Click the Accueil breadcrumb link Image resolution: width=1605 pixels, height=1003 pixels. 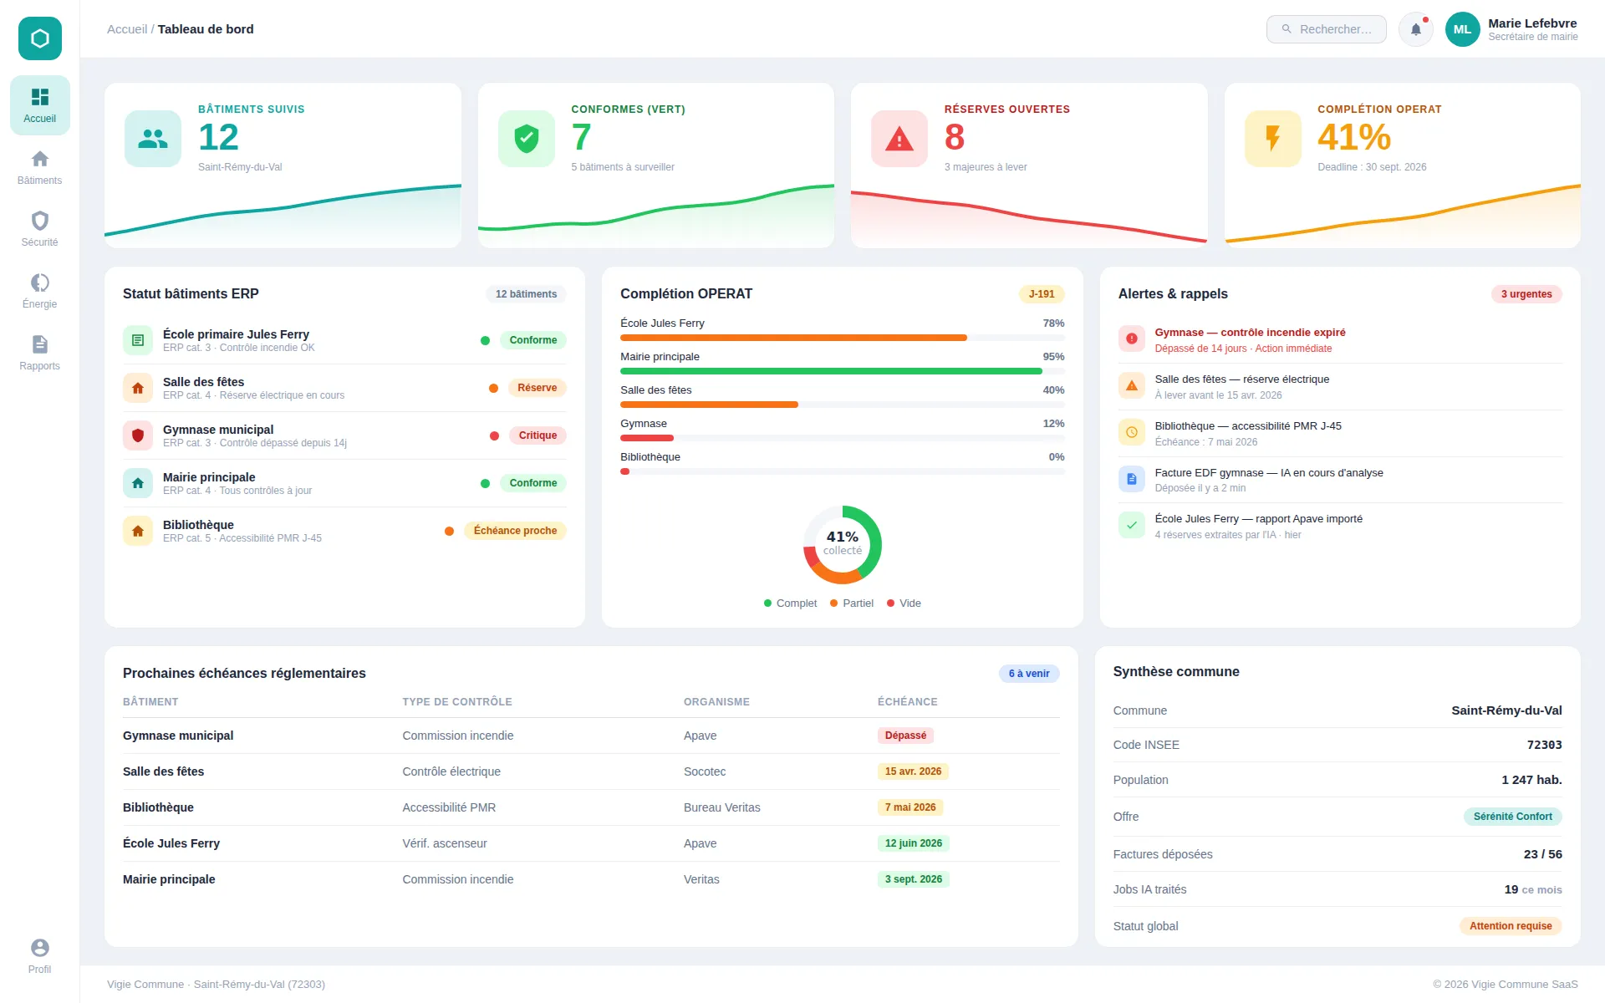(x=126, y=29)
